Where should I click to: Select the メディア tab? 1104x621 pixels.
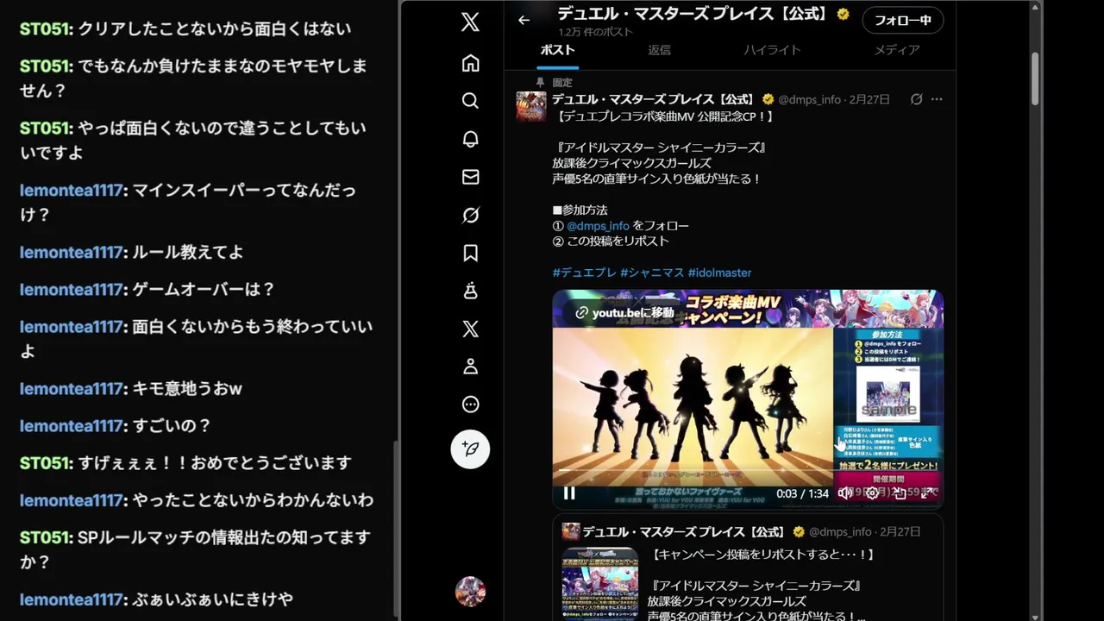point(897,50)
